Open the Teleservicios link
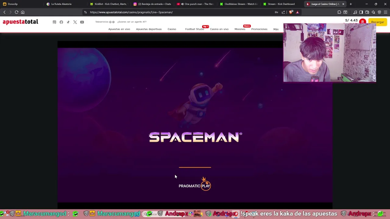Image resolution: width=390 pixels, height=219 pixels. coord(102,22)
